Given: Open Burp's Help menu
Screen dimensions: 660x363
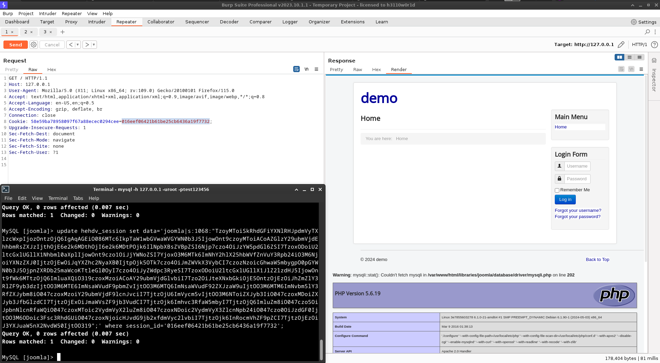Looking at the screenshot, I should [108, 13].
